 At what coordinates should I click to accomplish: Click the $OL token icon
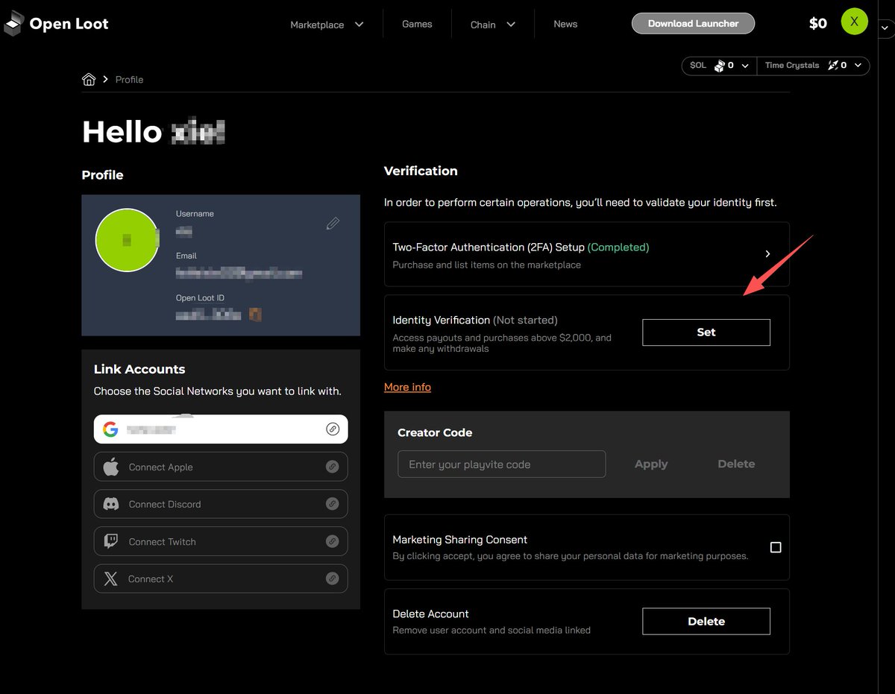tap(719, 66)
